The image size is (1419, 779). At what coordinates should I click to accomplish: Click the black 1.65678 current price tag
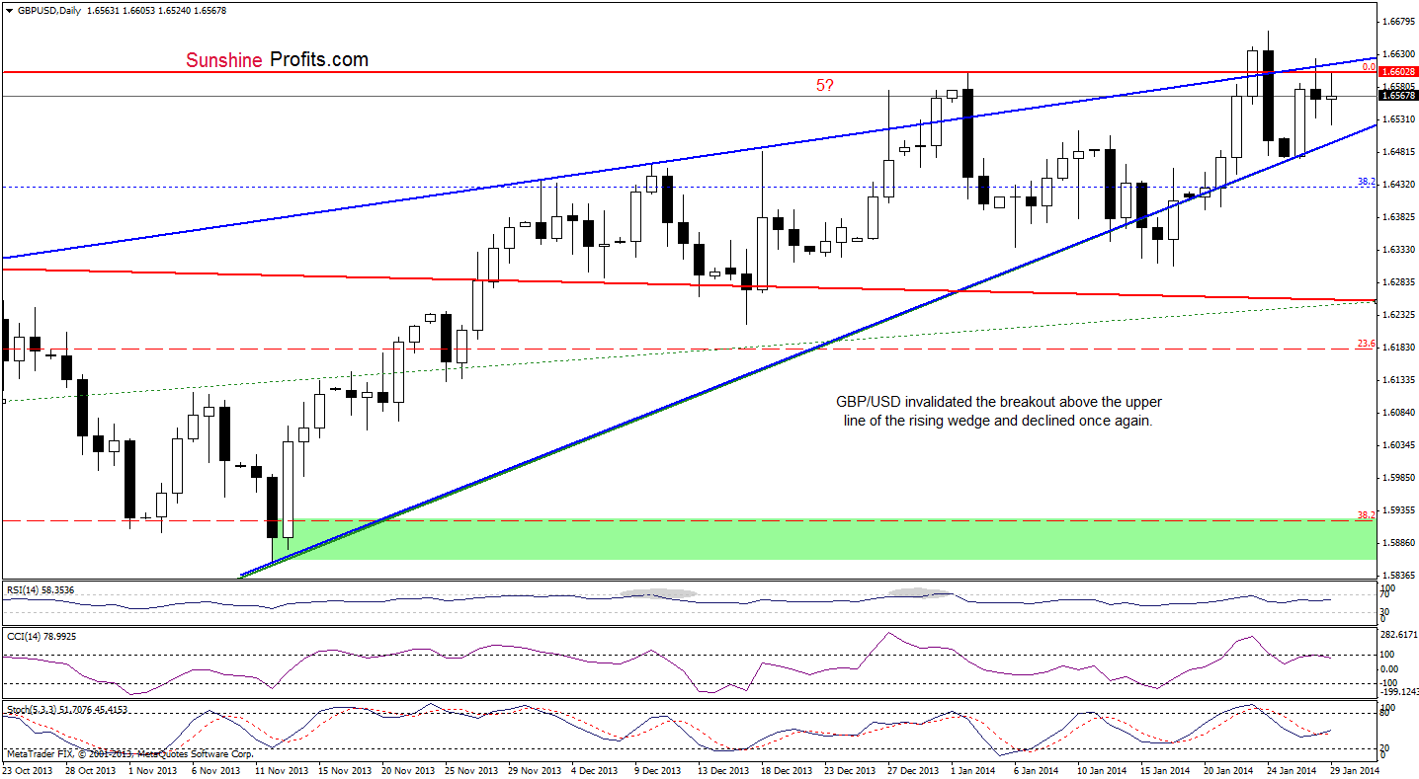1397,95
